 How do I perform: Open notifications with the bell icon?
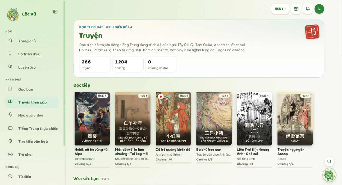click(x=308, y=9)
